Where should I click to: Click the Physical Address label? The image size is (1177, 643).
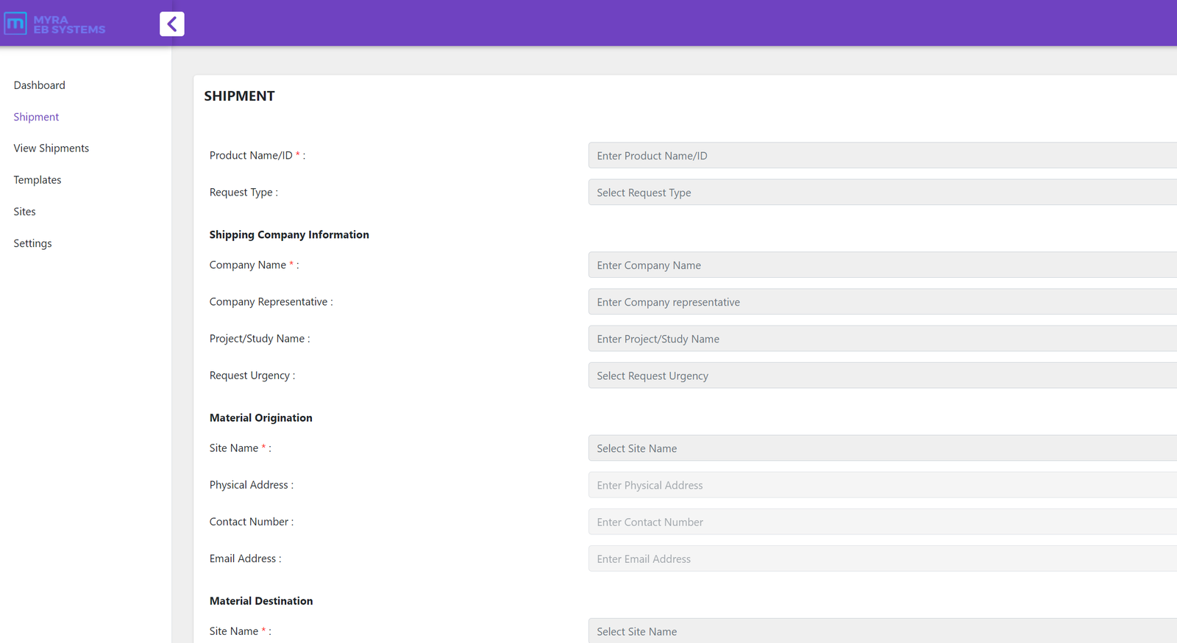click(251, 485)
